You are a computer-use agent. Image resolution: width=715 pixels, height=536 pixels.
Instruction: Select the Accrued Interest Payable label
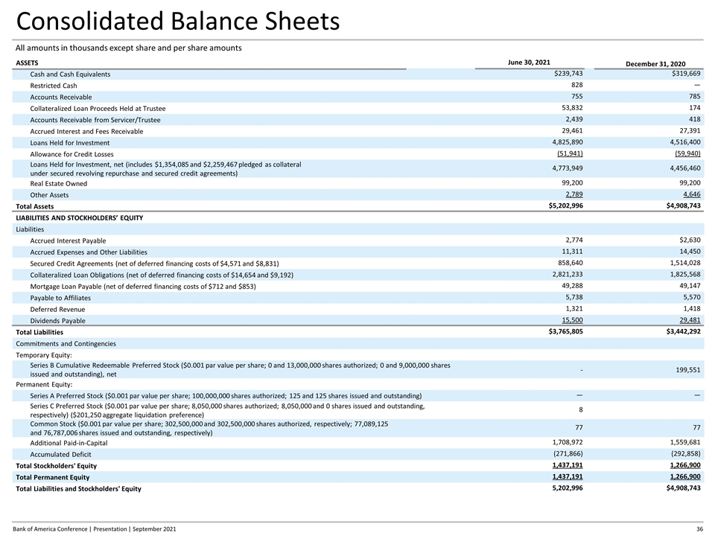[68, 241]
